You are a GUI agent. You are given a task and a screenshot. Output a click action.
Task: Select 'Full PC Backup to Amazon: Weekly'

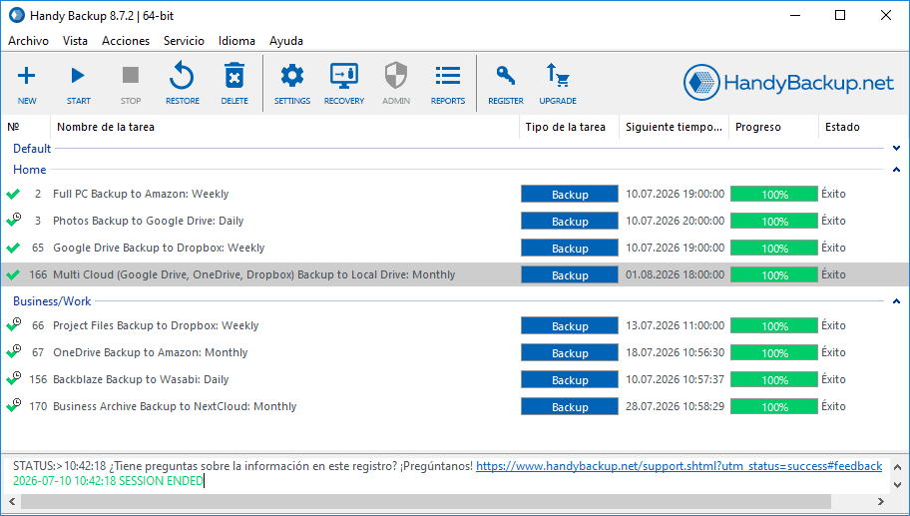[x=141, y=194]
